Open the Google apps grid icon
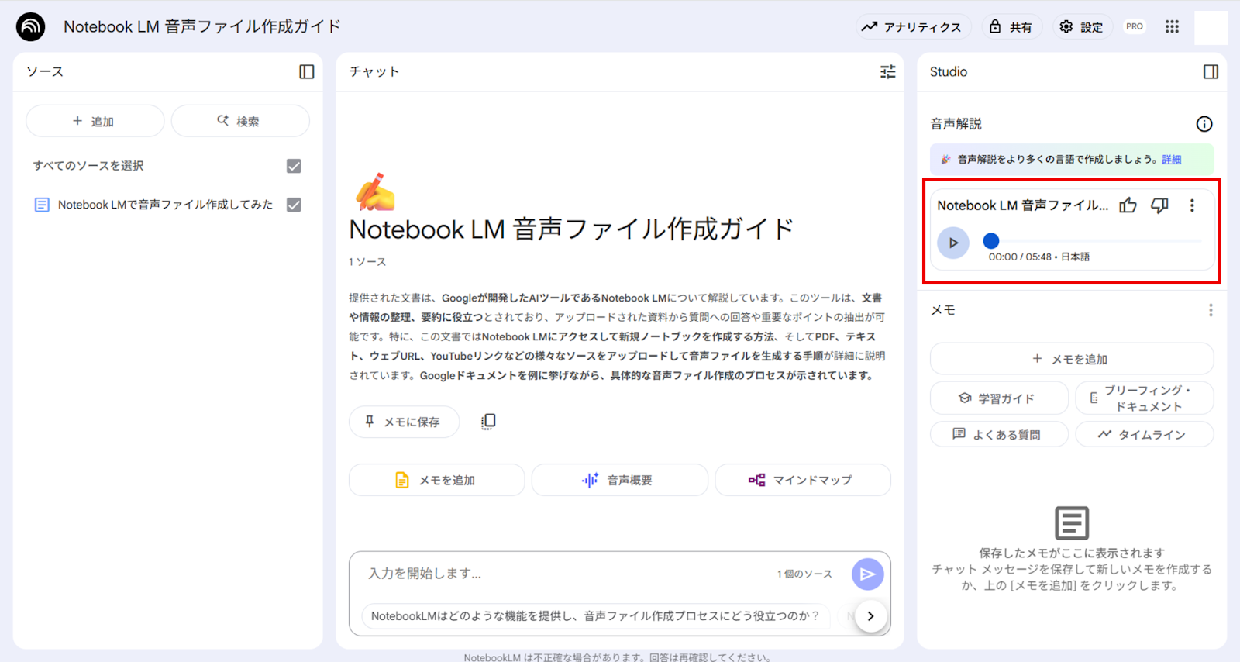The image size is (1240, 662). (x=1172, y=26)
